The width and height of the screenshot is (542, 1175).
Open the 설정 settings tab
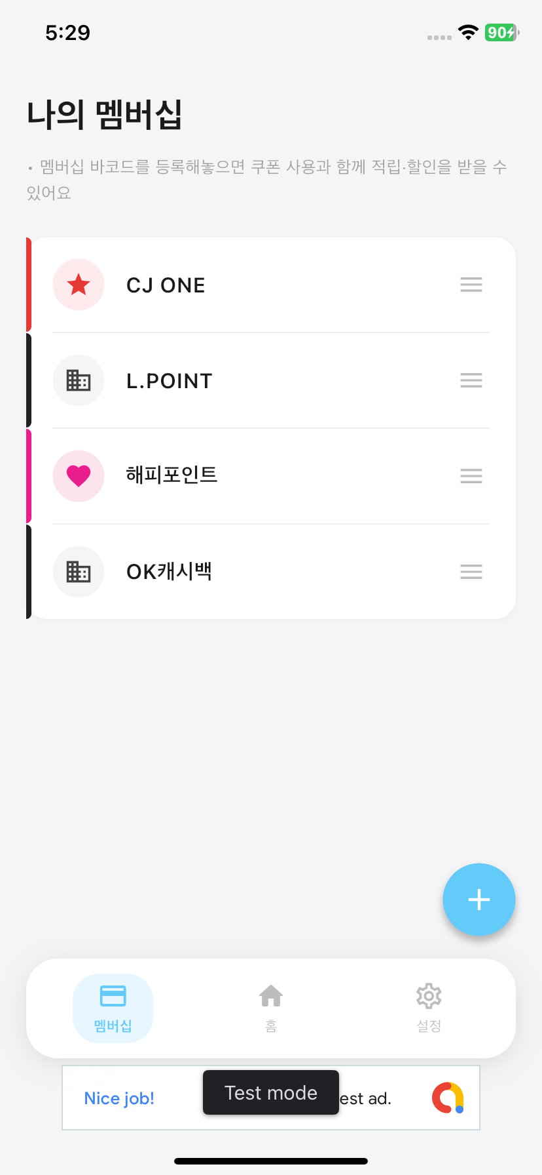429,1008
